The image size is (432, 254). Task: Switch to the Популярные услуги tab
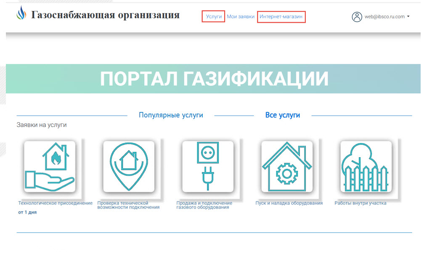(171, 115)
